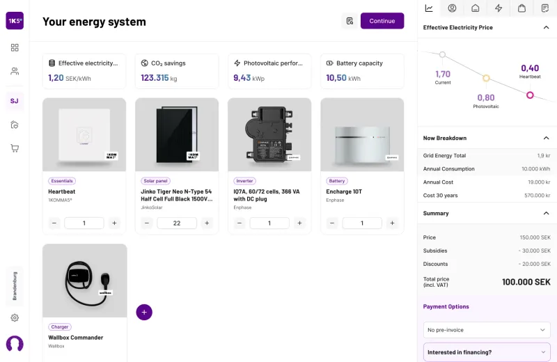The width and height of the screenshot is (557, 362).
Task: Open the customers people icon
Action: (x=15, y=71)
